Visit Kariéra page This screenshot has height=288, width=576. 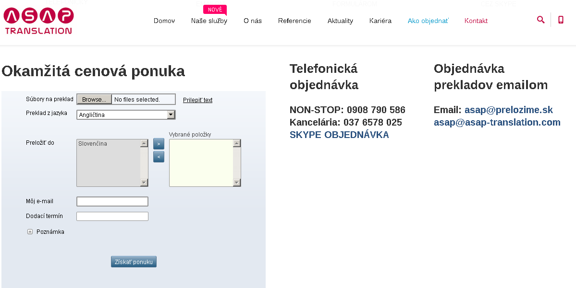pyautogui.click(x=380, y=21)
